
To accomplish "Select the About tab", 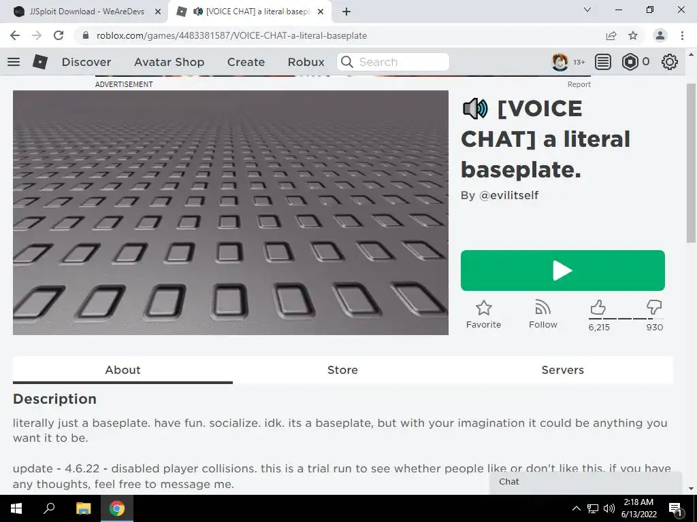I will pos(123,370).
